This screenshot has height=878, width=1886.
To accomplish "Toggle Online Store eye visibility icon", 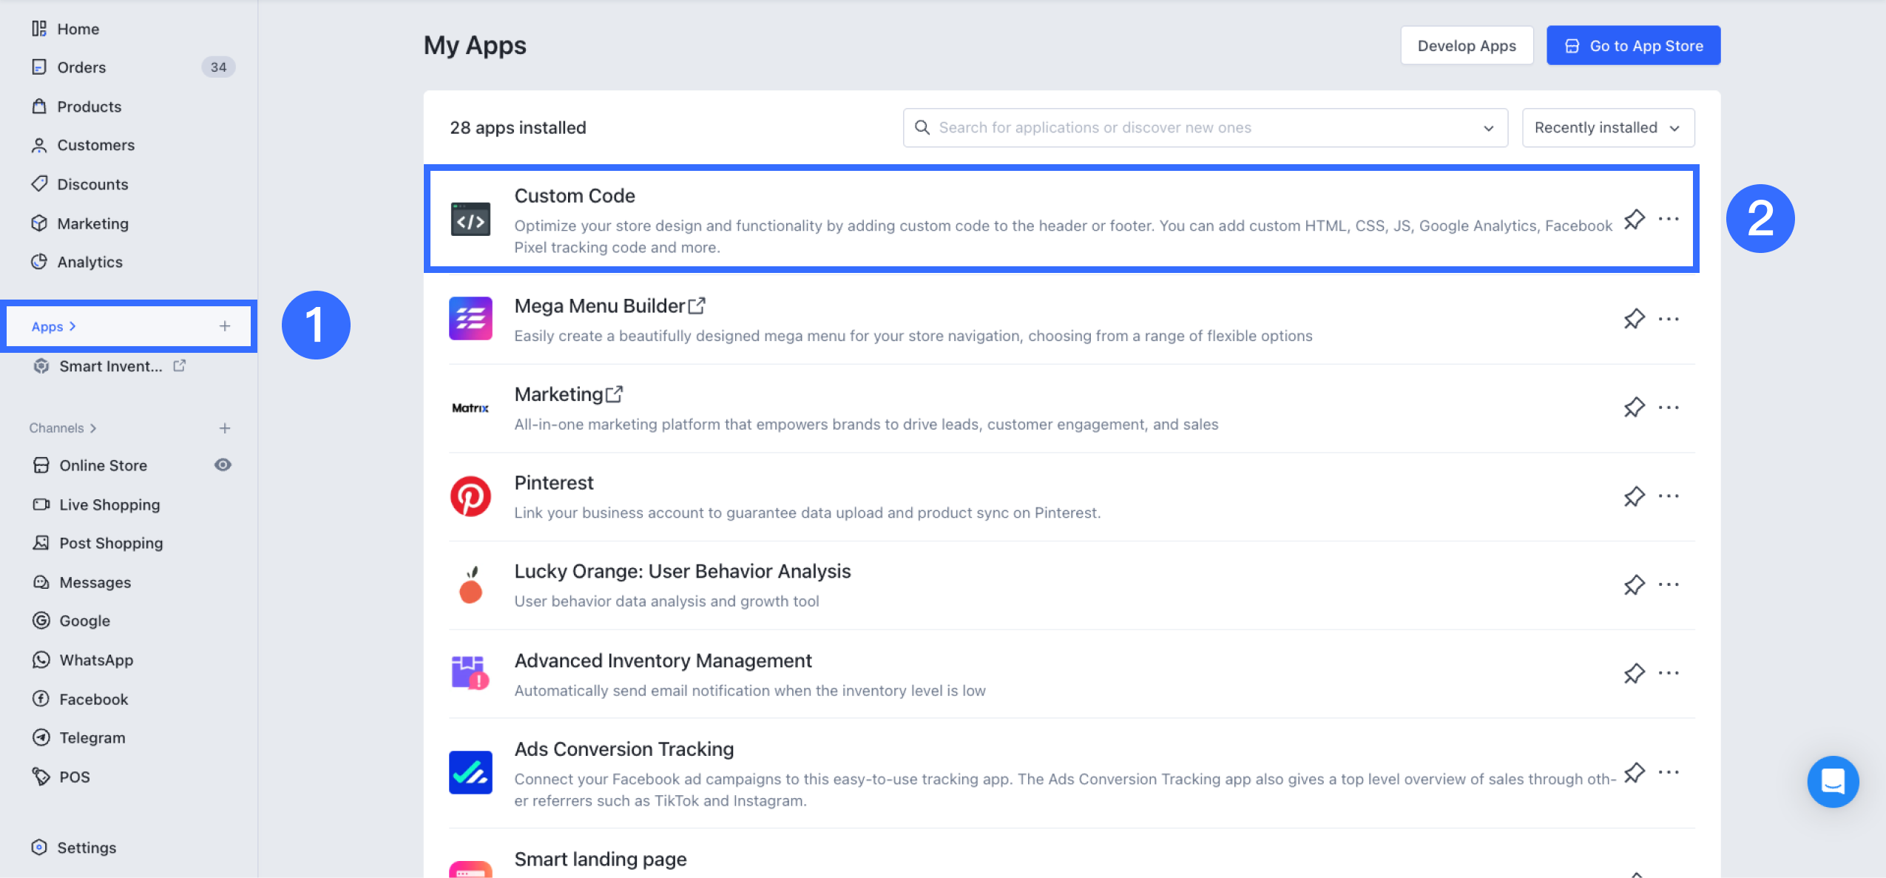I will 223,465.
